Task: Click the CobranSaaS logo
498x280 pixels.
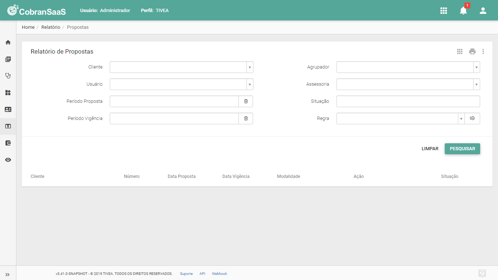Action: tap(36, 11)
